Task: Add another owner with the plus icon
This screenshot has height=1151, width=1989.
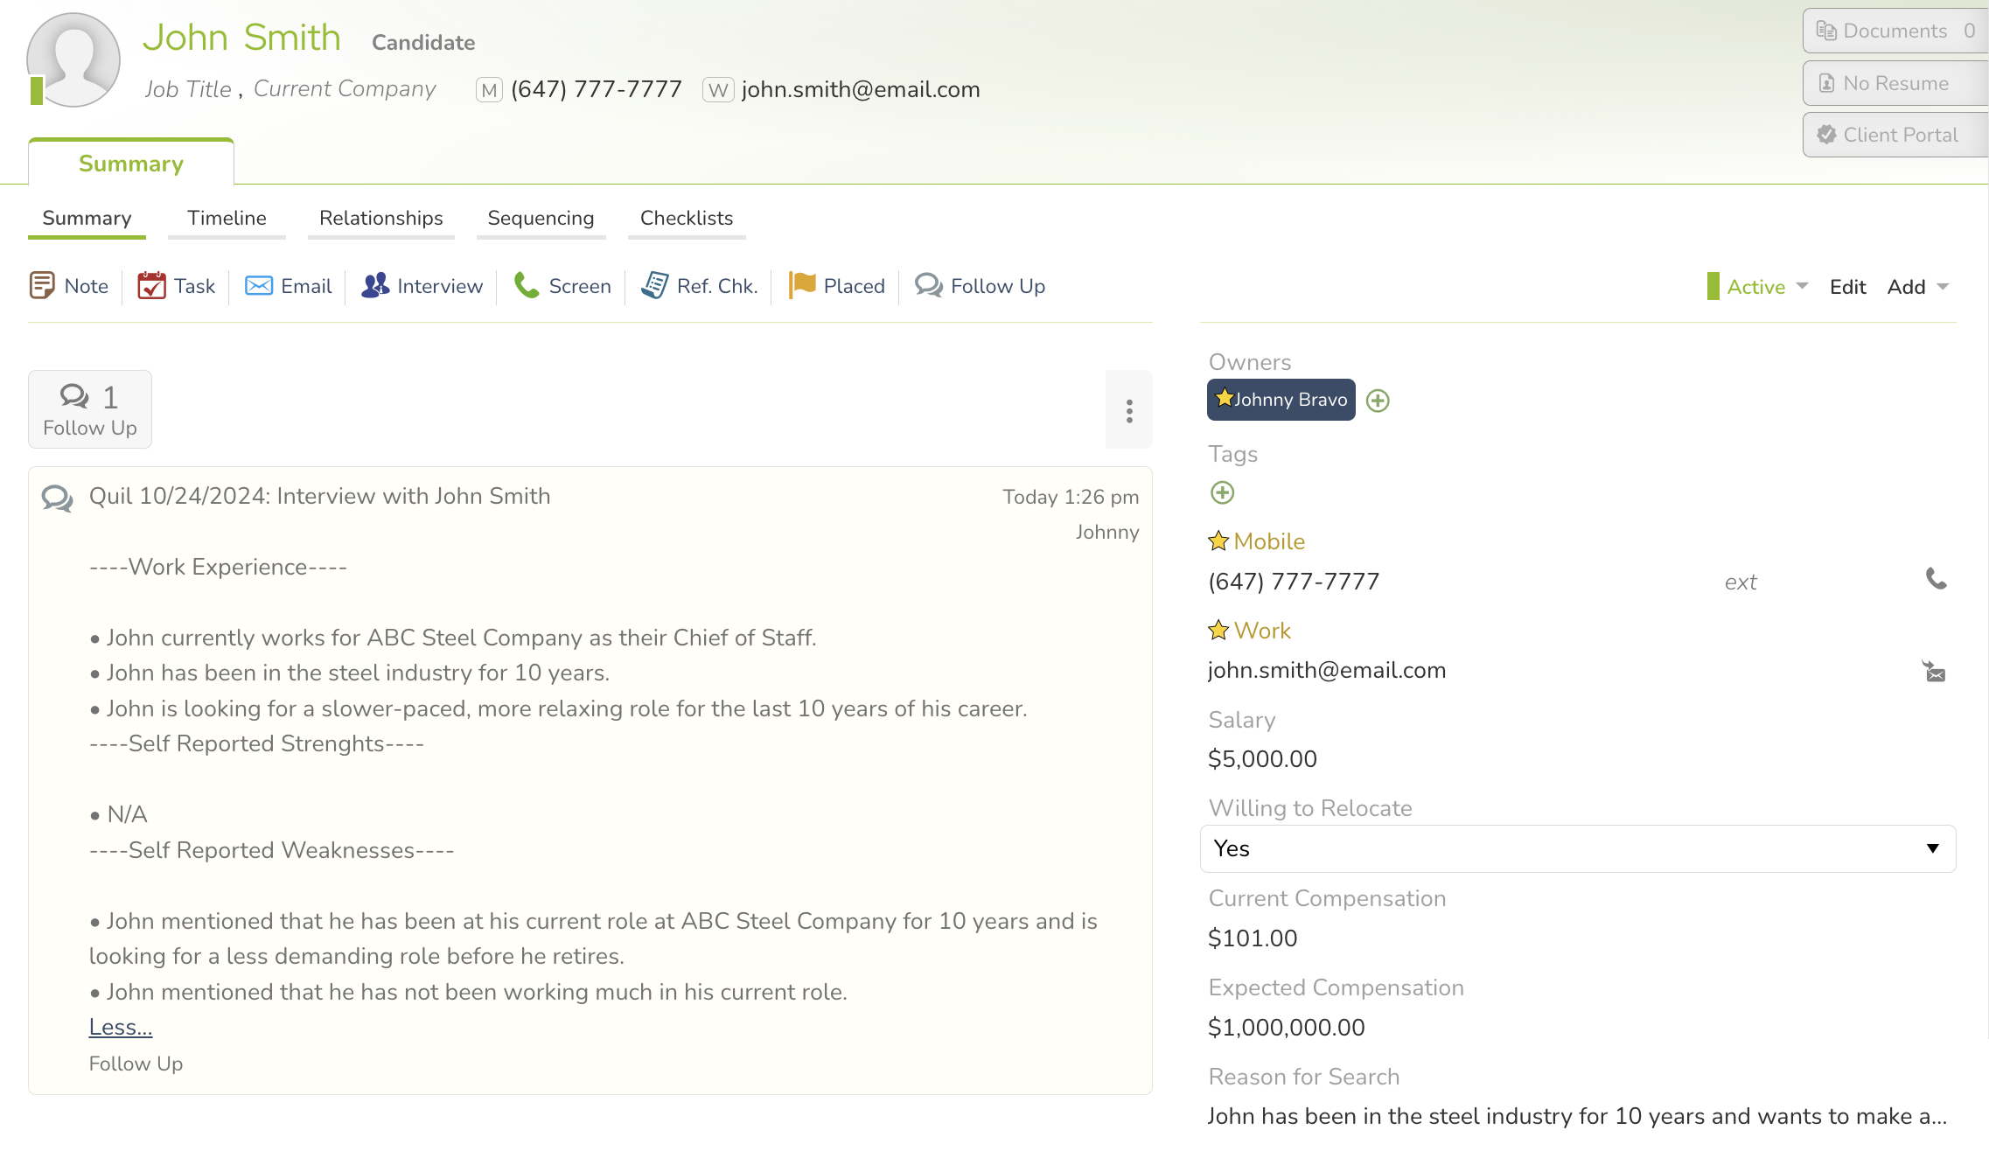Action: [1378, 401]
